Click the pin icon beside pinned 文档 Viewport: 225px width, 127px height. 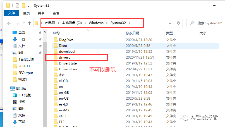point(40,46)
